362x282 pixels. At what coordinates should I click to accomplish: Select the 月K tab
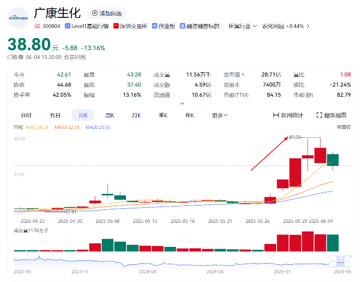pyautogui.click(x=136, y=115)
